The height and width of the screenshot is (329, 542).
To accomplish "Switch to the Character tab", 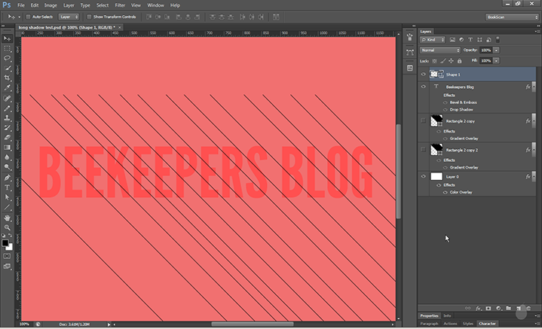I will click(487, 323).
